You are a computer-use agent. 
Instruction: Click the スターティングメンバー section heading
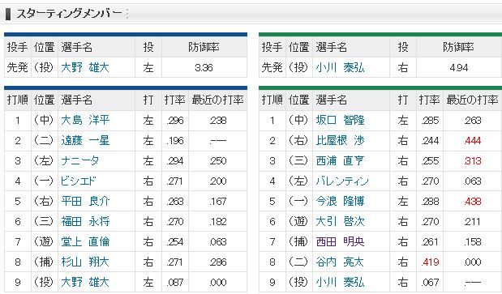coord(69,14)
